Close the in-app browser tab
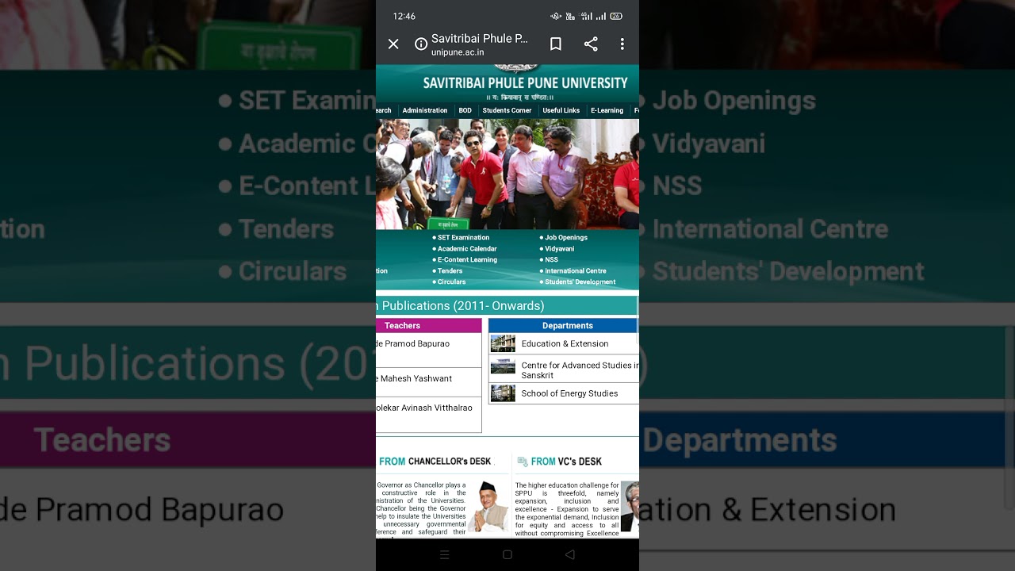1015x571 pixels. tap(393, 44)
